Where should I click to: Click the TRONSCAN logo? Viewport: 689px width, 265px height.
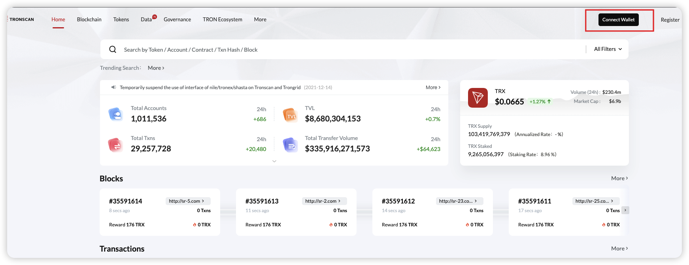[21, 19]
